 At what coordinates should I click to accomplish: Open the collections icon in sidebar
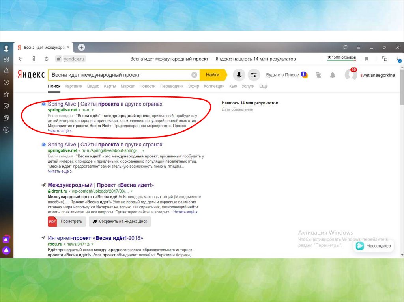click(6, 118)
